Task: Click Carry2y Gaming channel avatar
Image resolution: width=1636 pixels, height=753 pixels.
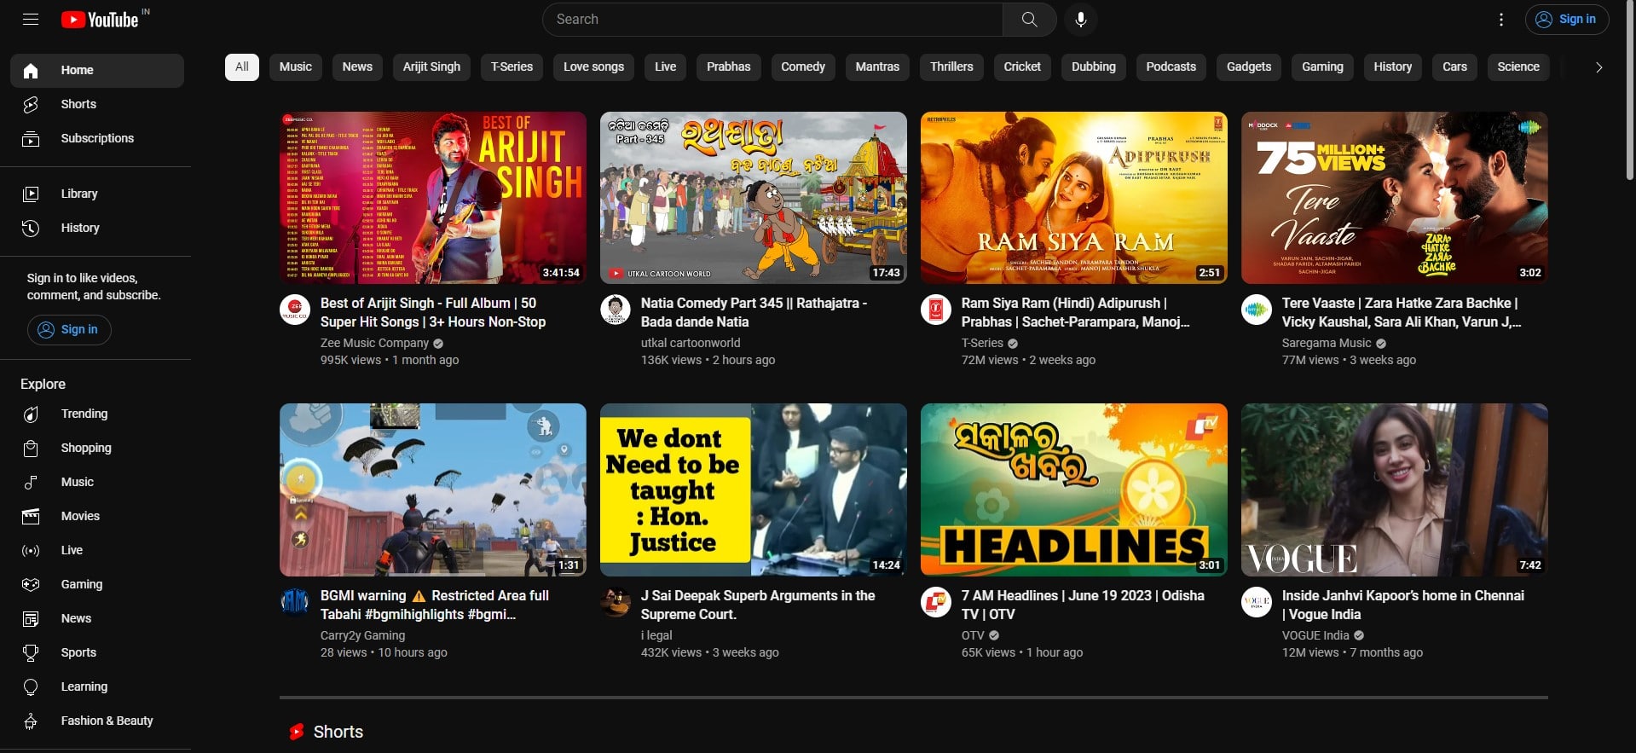Action: 295,602
